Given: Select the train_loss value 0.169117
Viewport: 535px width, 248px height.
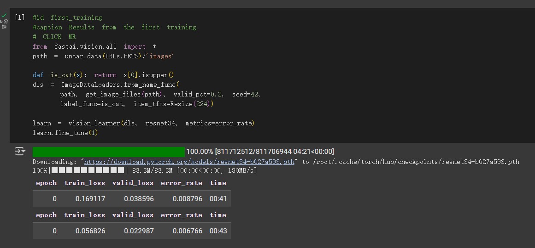Looking at the screenshot, I should tap(90, 199).
